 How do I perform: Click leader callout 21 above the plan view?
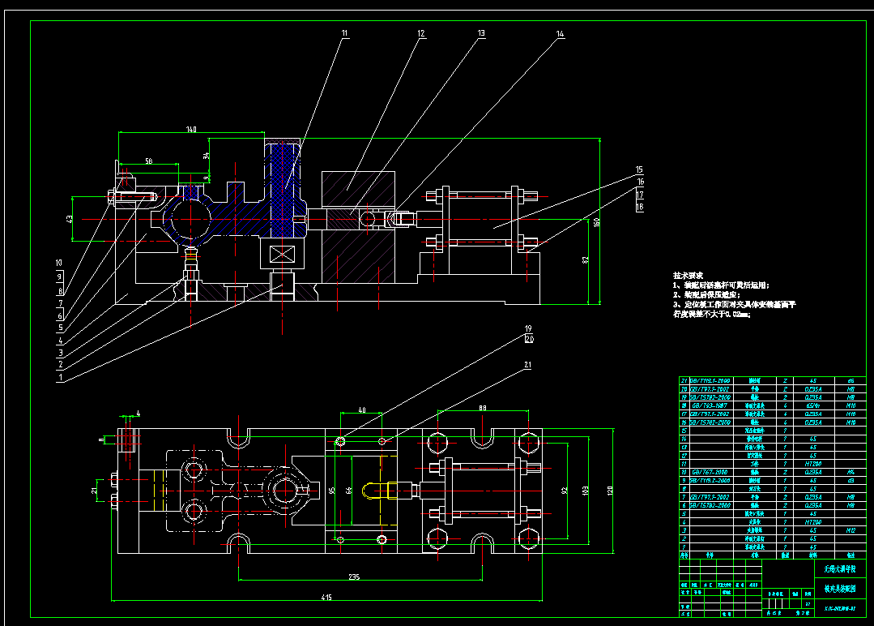[x=528, y=365]
